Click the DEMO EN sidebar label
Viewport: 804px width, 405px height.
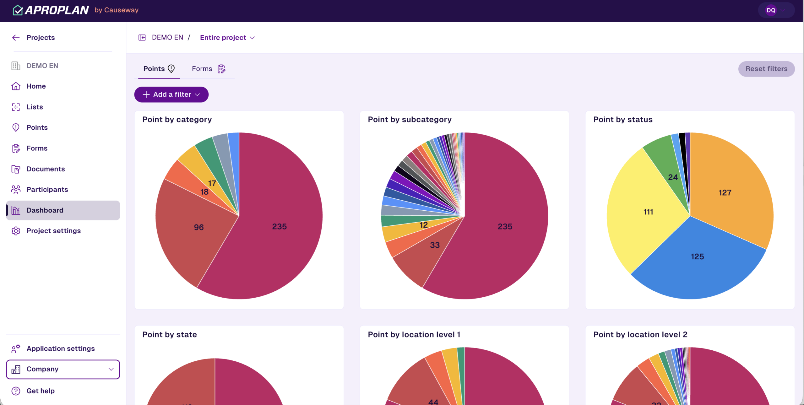pyautogui.click(x=42, y=66)
